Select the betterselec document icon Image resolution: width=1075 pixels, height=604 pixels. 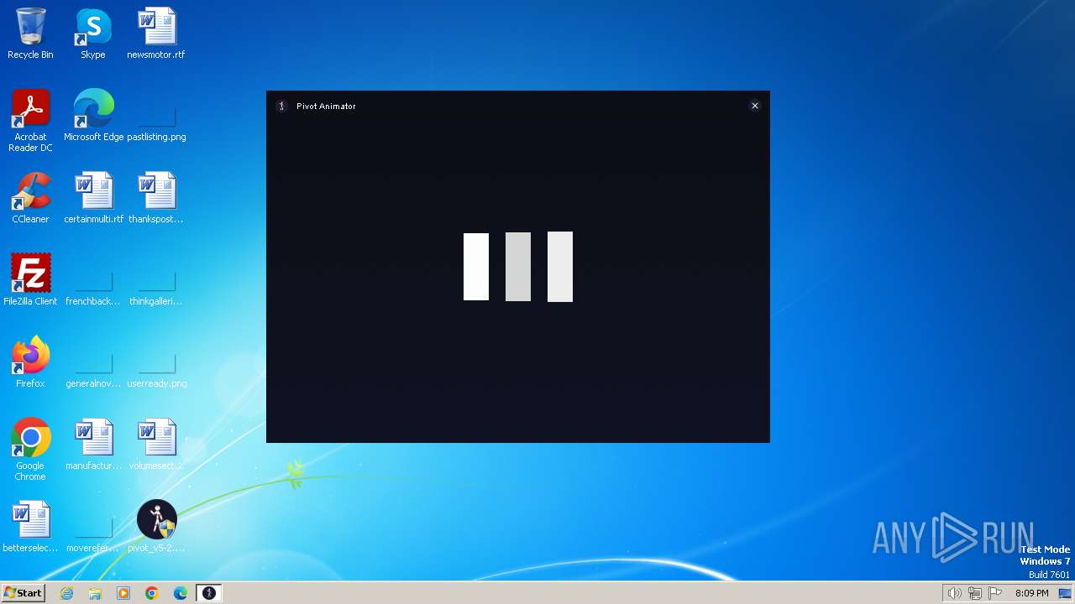[30, 527]
